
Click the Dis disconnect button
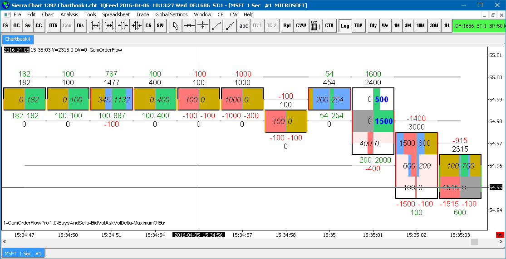(80, 26)
